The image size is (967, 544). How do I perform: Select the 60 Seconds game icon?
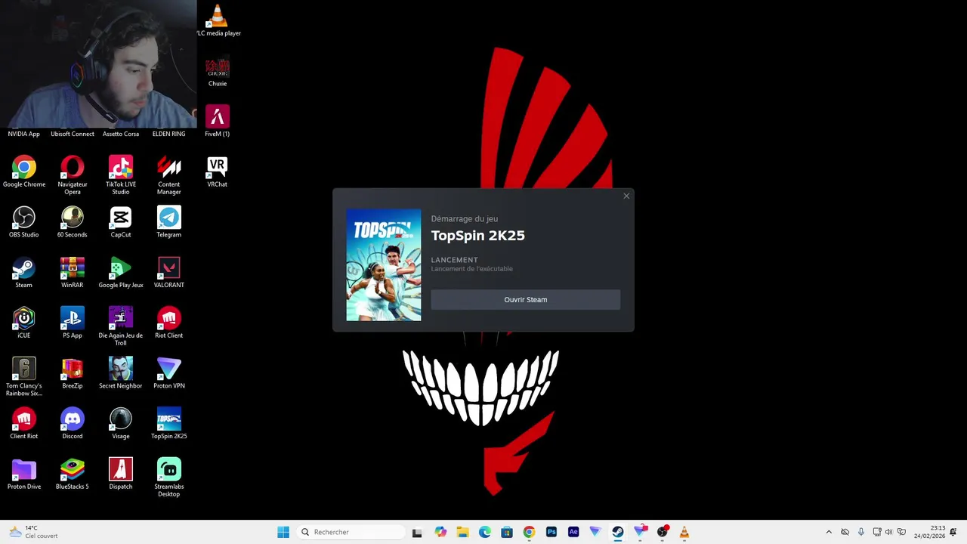73,222
